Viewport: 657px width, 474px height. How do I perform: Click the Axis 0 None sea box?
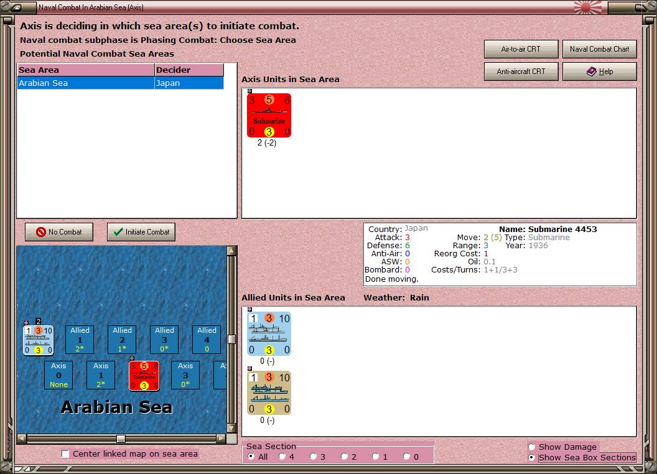58,375
